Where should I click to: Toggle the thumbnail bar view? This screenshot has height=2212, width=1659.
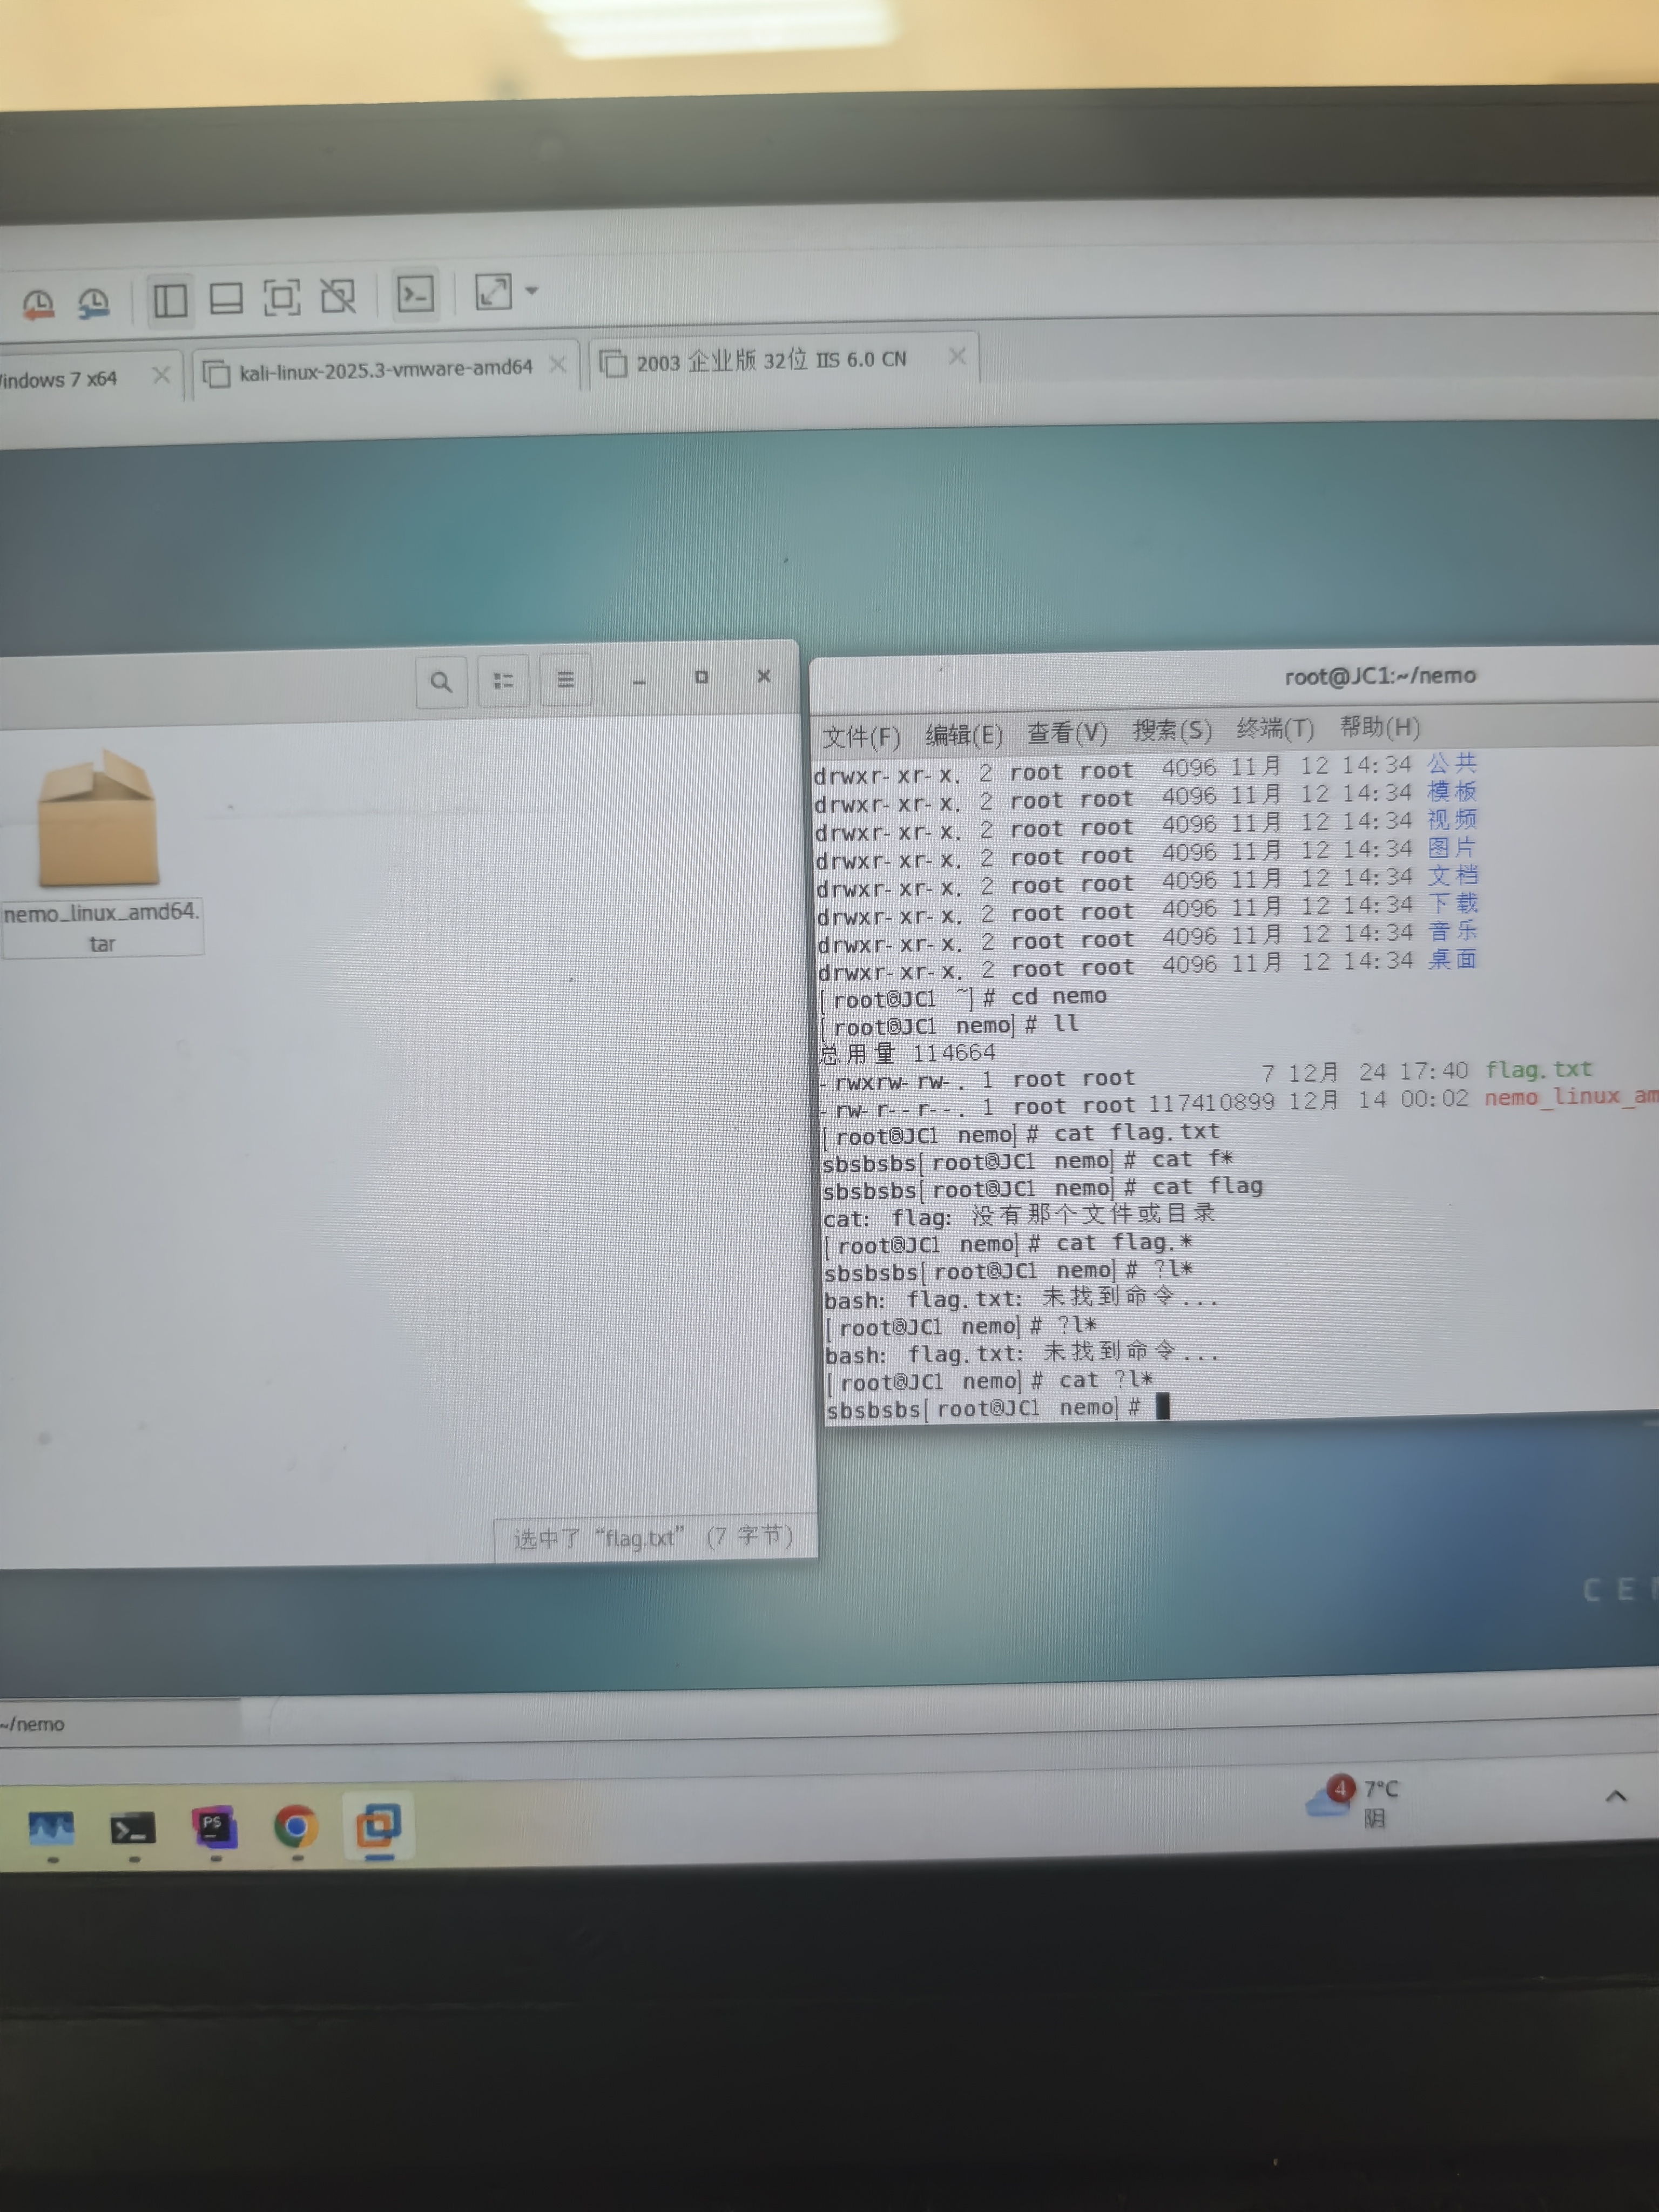[226, 298]
